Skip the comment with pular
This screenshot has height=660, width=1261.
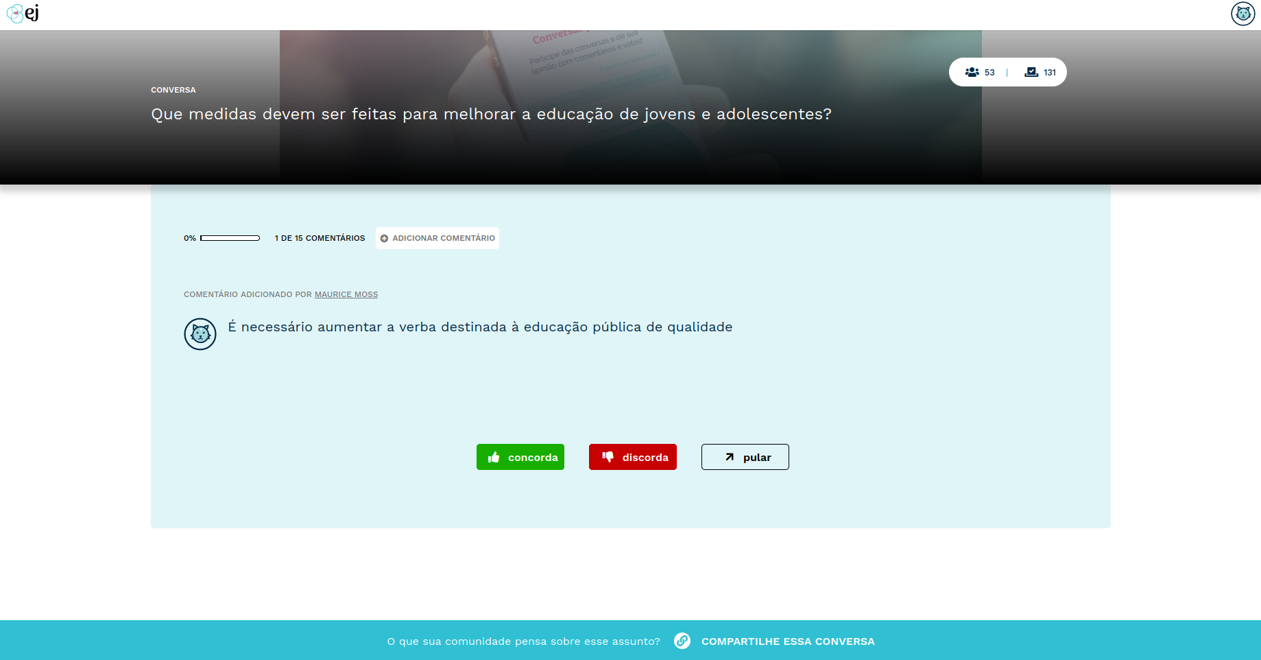tap(745, 457)
